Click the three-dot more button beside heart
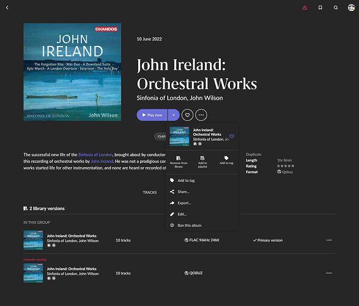 tap(201, 115)
